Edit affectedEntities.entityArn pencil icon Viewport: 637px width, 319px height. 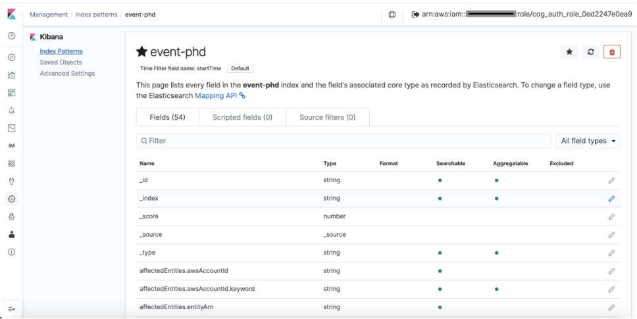[612, 307]
